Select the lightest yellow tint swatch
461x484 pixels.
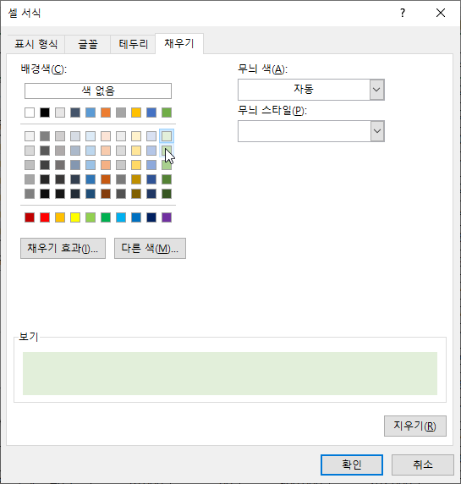(x=136, y=136)
